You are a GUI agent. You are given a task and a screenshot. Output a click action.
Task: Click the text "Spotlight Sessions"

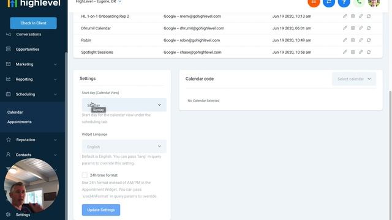click(97, 52)
